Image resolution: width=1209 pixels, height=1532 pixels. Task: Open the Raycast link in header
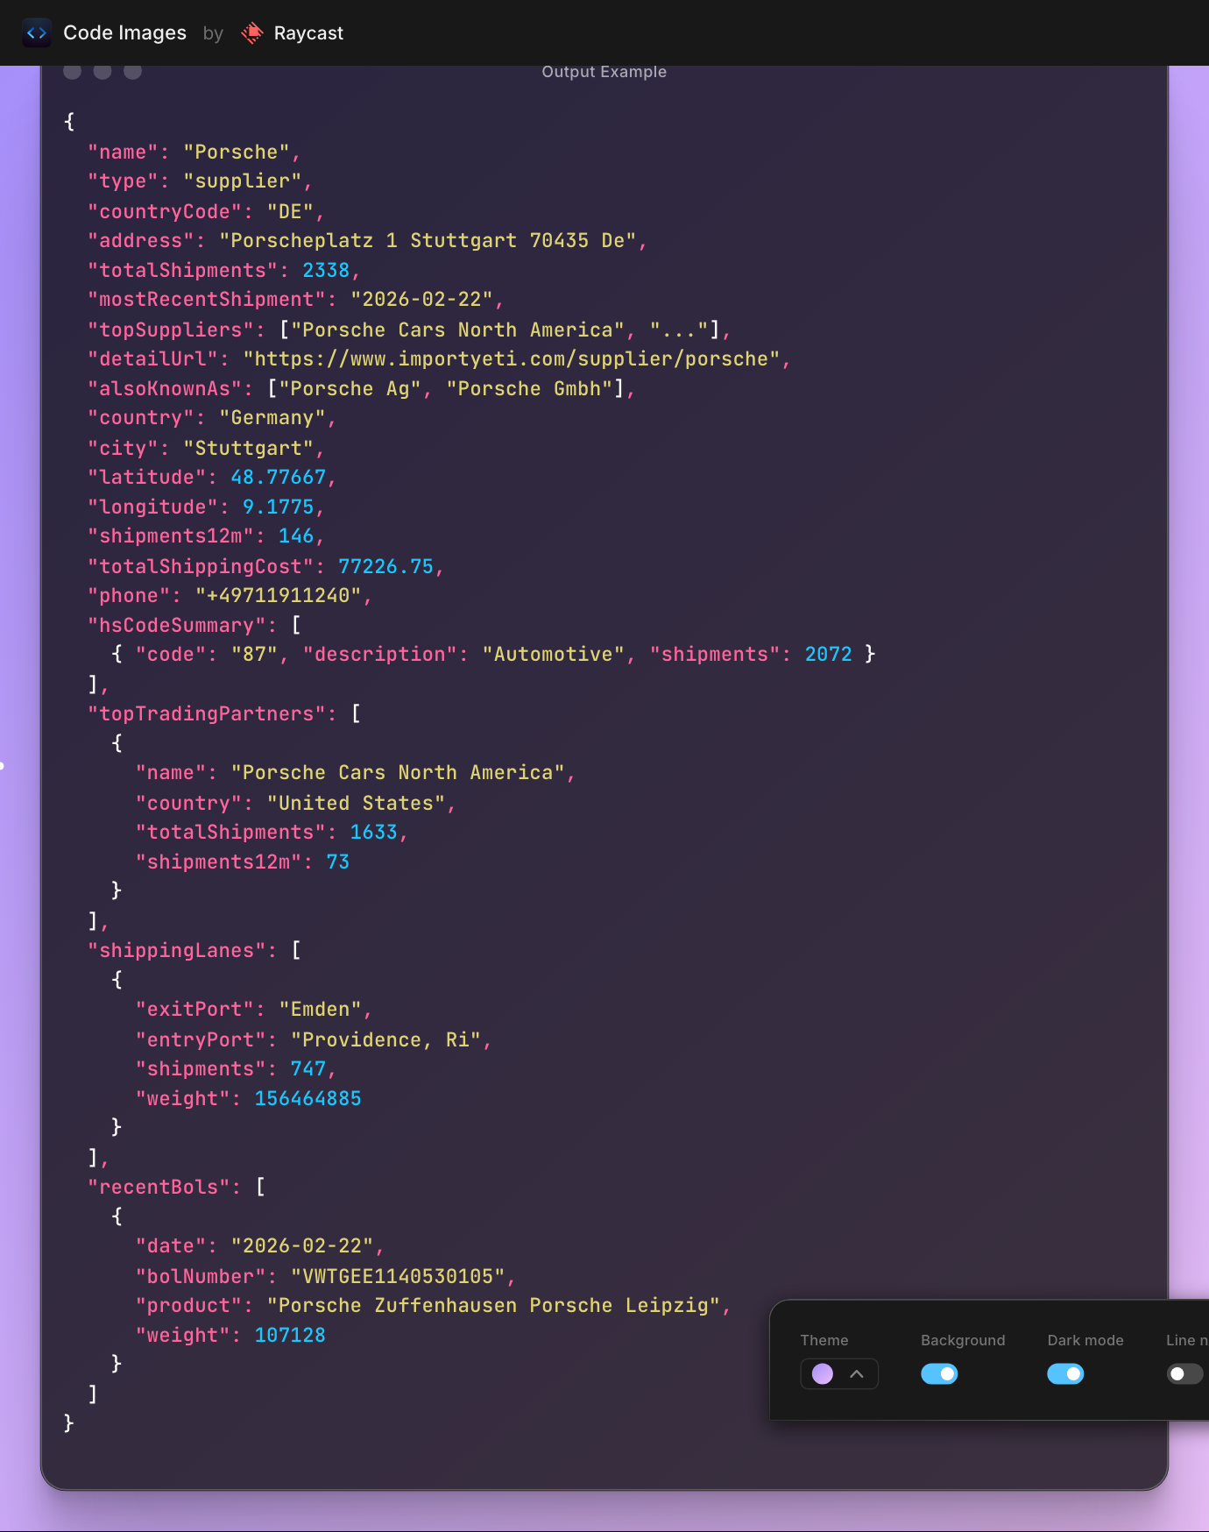coord(292,33)
